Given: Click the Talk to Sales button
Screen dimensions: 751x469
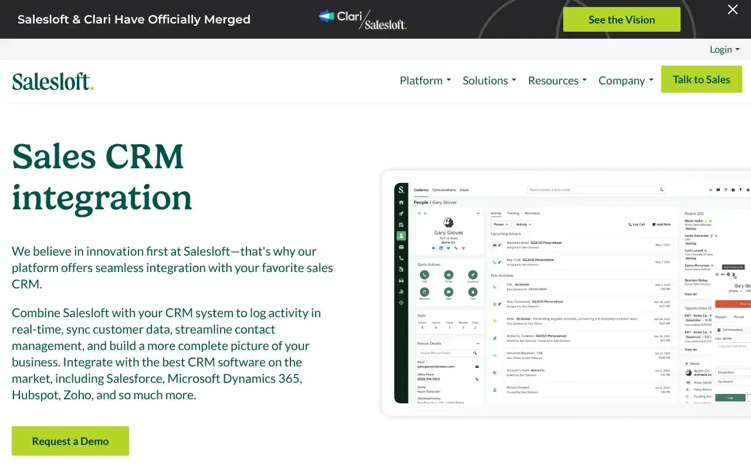Looking at the screenshot, I should [x=701, y=79].
